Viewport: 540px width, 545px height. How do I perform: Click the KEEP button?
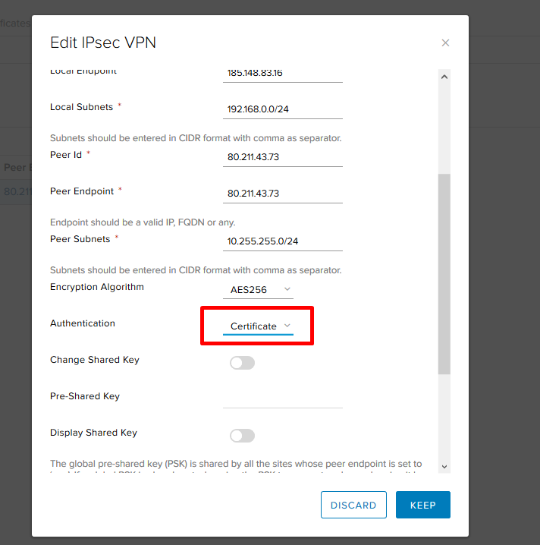point(423,505)
